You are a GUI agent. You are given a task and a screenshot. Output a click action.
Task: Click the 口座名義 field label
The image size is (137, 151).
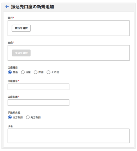coord(13,97)
